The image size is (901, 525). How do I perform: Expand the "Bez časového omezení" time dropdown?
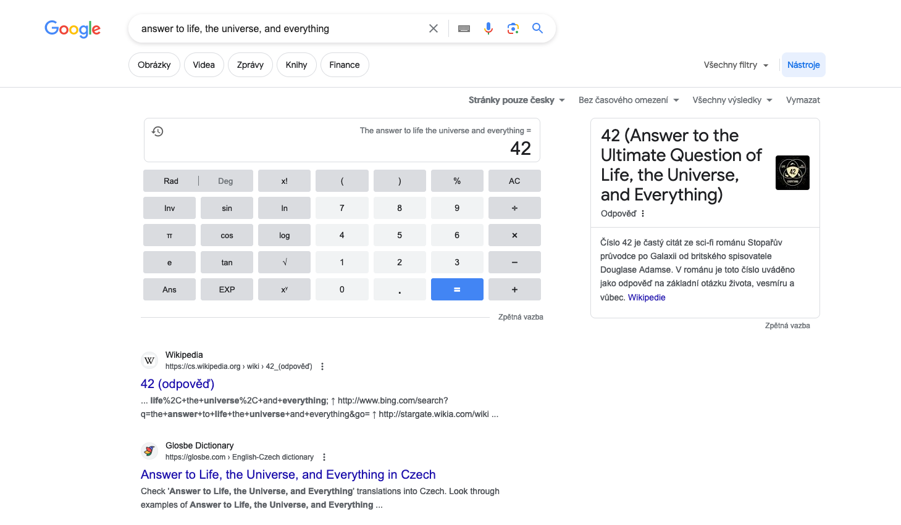click(x=629, y=100)
